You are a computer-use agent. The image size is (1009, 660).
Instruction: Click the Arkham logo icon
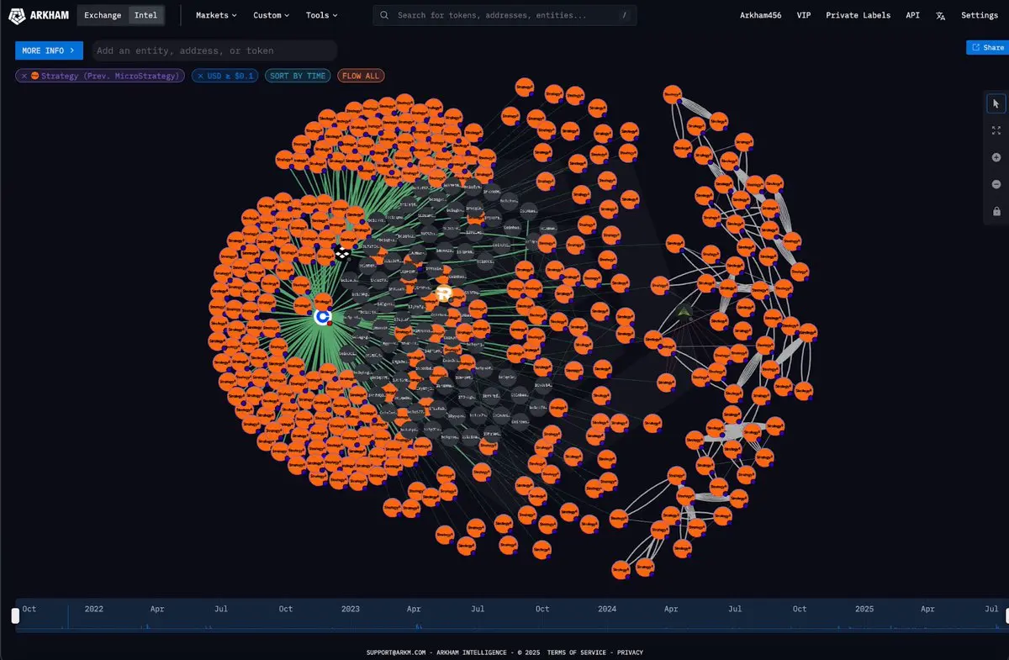pos(16,15)
